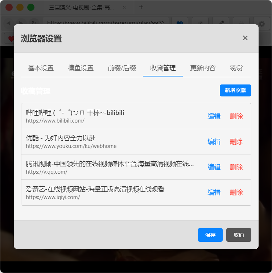Viewport: 272px width, 273px height.
Task: Edit the bilibili bookmark
Action: click(214, 116)
